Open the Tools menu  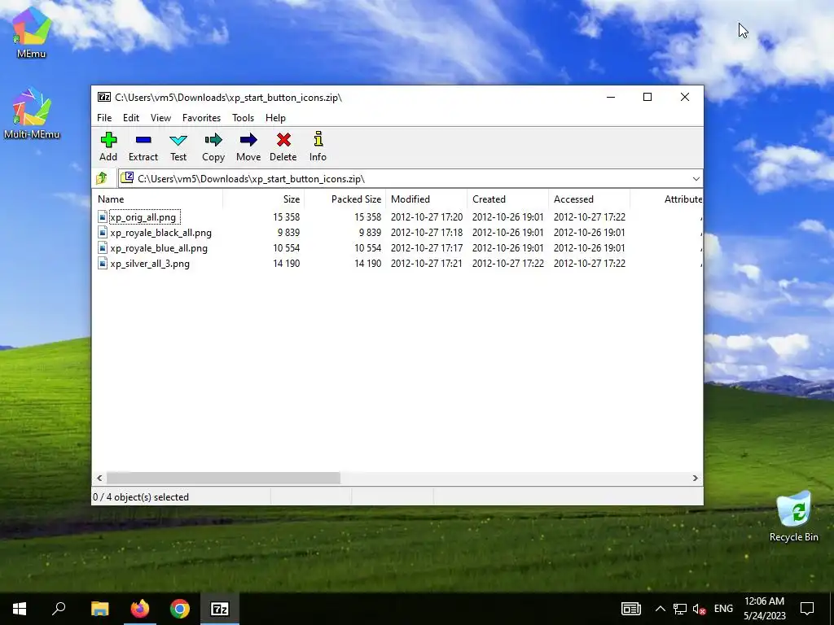[243, 118]
